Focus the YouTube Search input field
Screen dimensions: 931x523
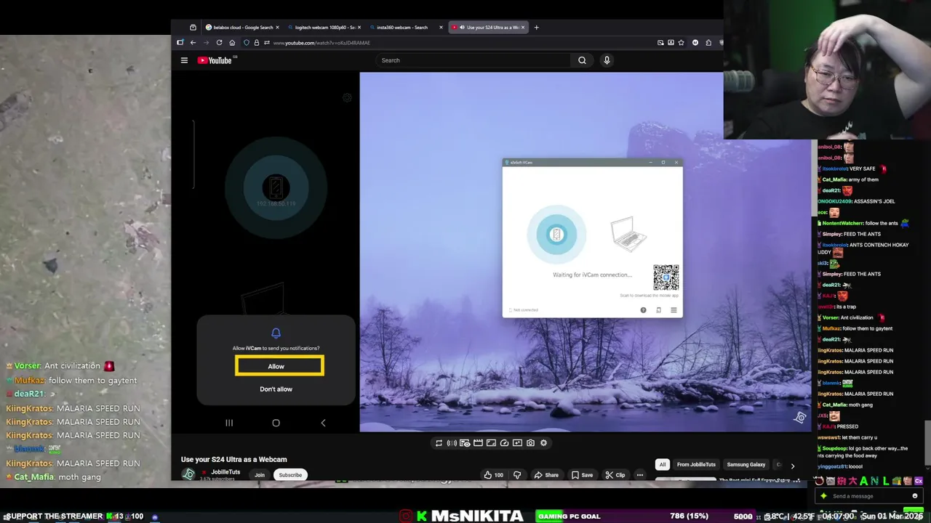coord(473,60)
